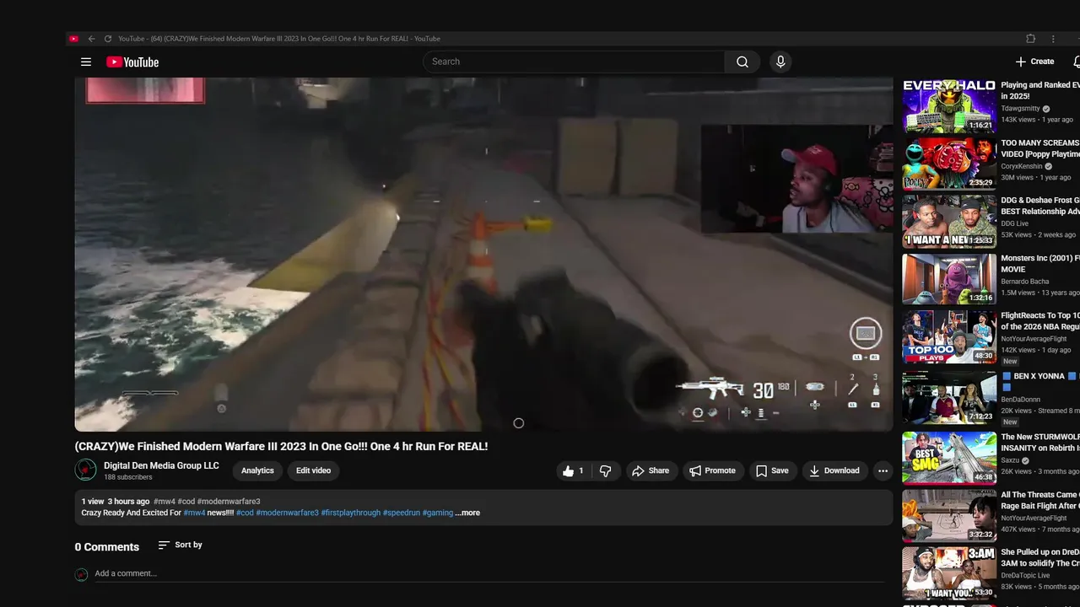Open the notifications bell

point(1077,62)
